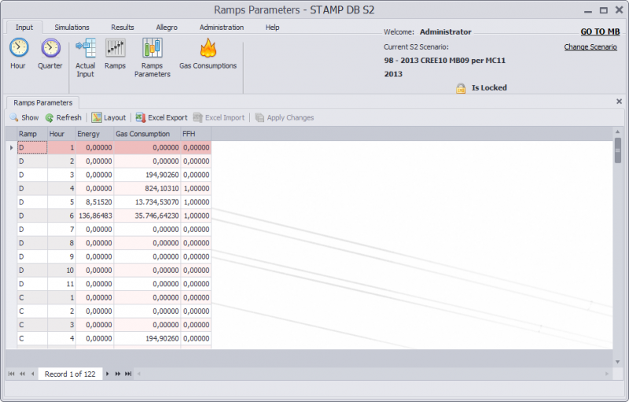Image resolution: width=629 pixels, height=402 pixels.
Task: Click the Show toolbar button
Action: click(x=24, y=118)
